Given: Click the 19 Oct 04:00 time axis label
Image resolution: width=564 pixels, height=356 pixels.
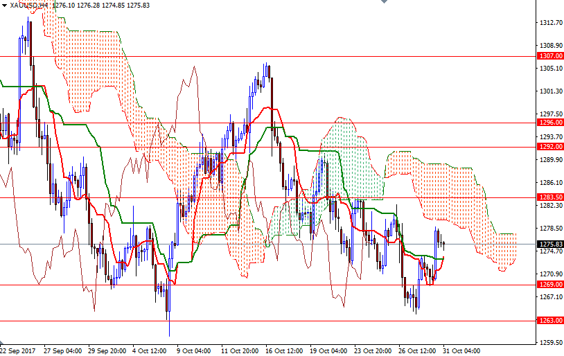Looking at the screenshot, I should [328, 350].
